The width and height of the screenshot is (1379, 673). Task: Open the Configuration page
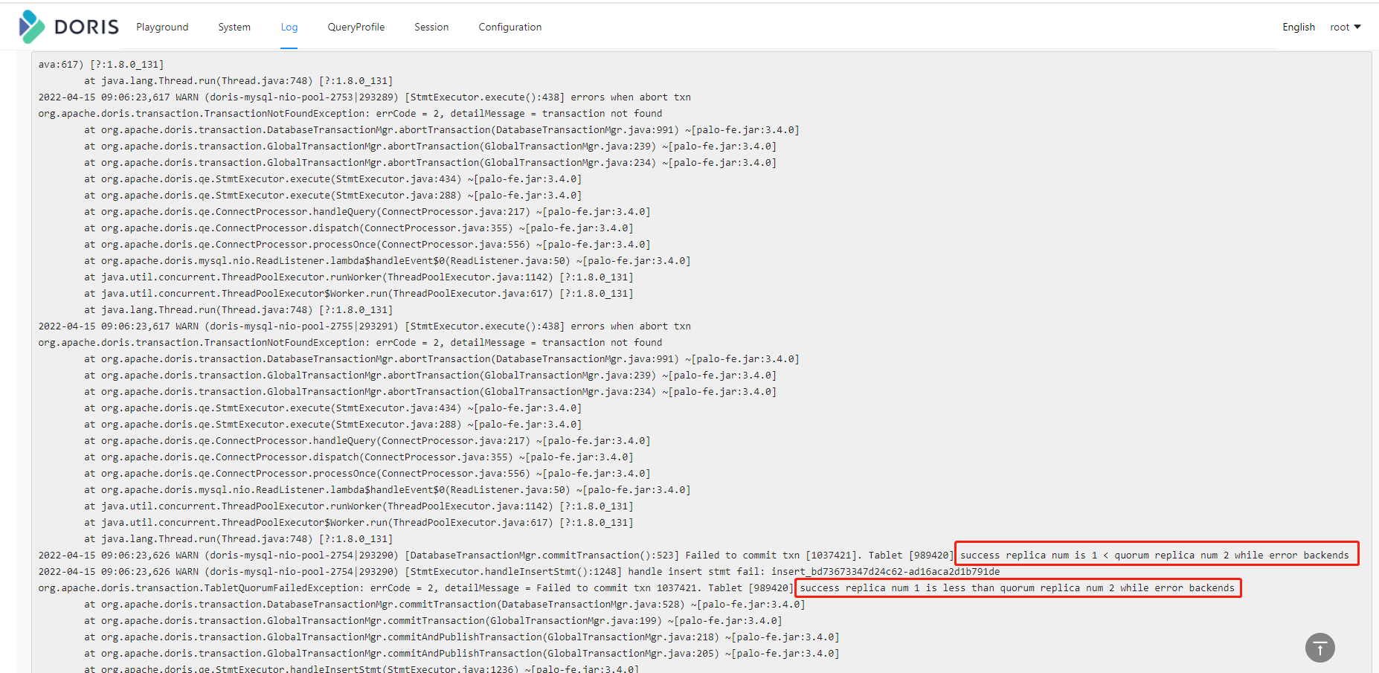tap(510, 27)
